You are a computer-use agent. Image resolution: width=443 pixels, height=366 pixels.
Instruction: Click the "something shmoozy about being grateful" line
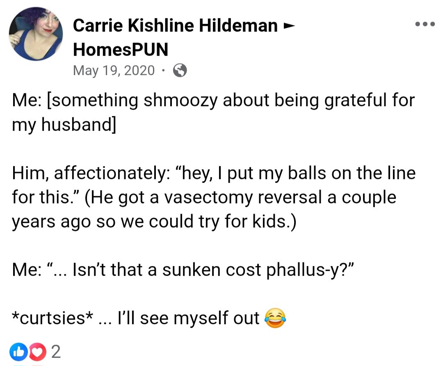pyautogui.click(x=213, y=100)
